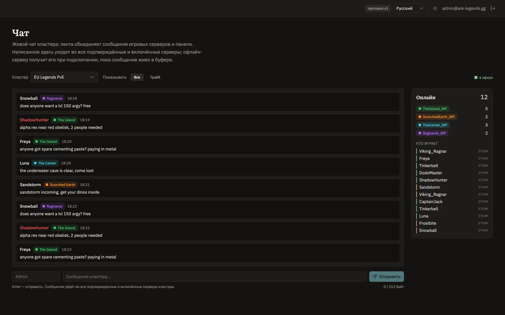Click the Scorched Earth tag on Sandstorm's message
Viewport: 505px width, 315px height.
click(60, 184)
